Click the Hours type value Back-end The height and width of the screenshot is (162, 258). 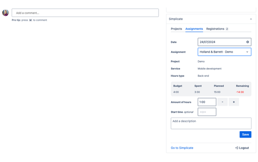click(x=203, y=76)
